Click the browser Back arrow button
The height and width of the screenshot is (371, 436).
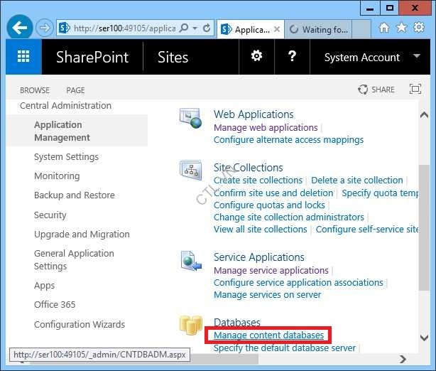point(19,28)
